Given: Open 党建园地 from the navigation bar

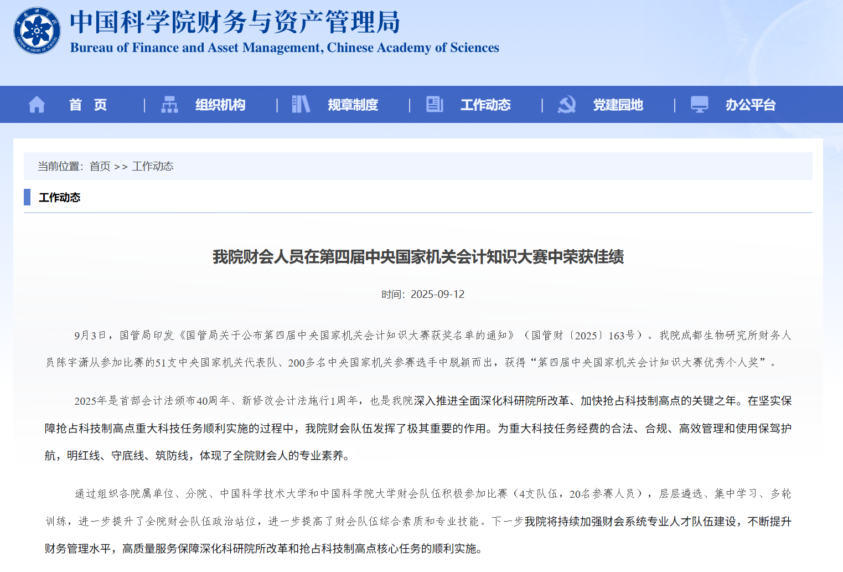Looking at the screenshot, I should 618,105.
